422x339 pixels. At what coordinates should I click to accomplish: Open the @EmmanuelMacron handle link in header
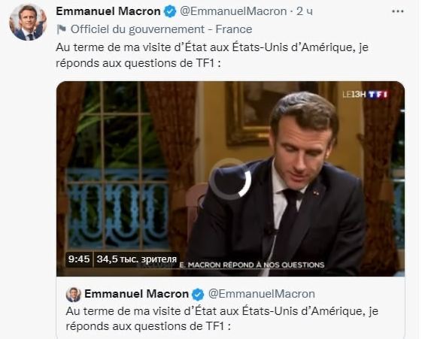232,11
